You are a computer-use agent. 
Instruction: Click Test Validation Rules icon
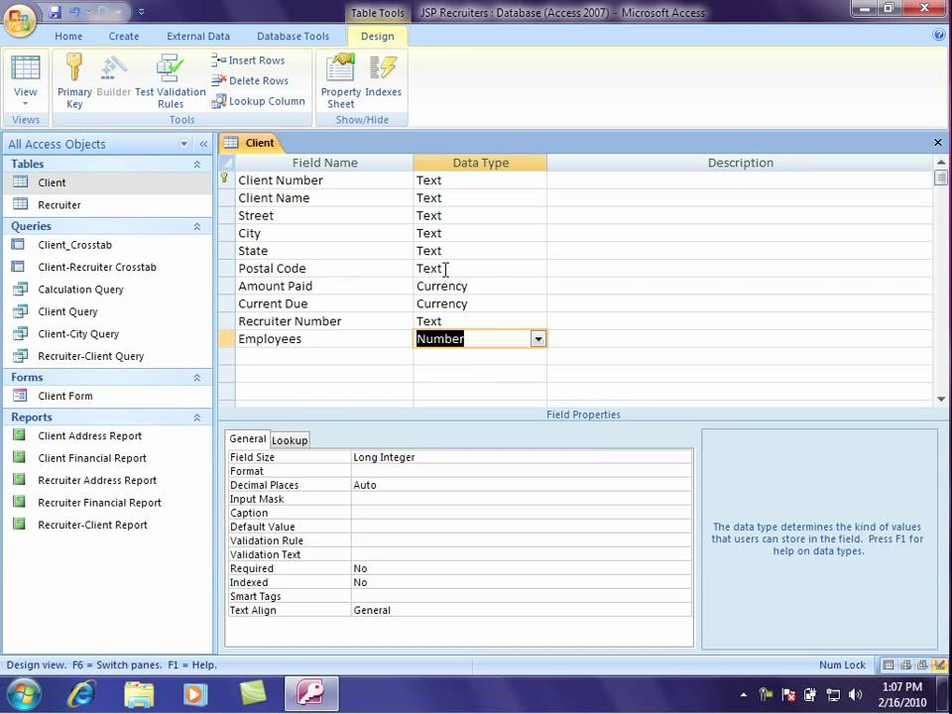[x=171, y=80]
